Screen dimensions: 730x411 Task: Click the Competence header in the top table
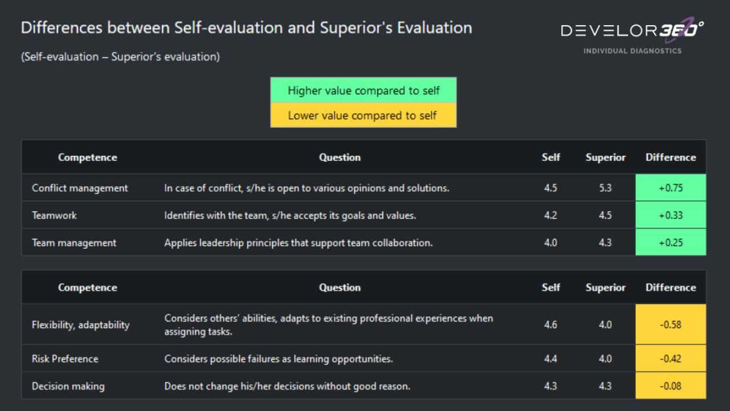coord(87,158)
